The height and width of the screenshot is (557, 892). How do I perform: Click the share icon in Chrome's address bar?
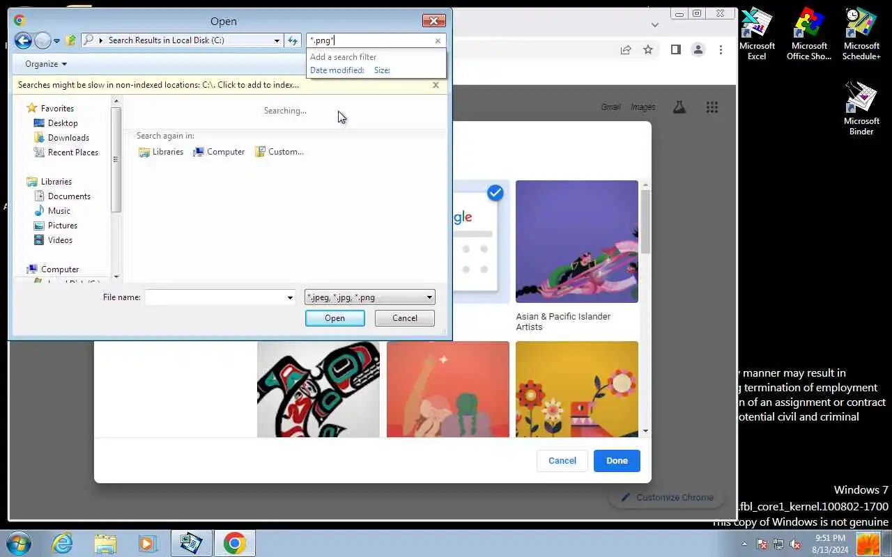pos(626,49)
